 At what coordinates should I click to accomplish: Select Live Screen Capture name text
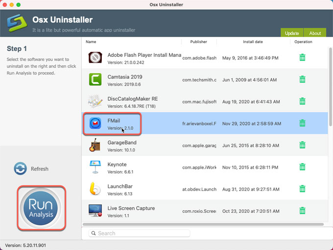(131, 208)
